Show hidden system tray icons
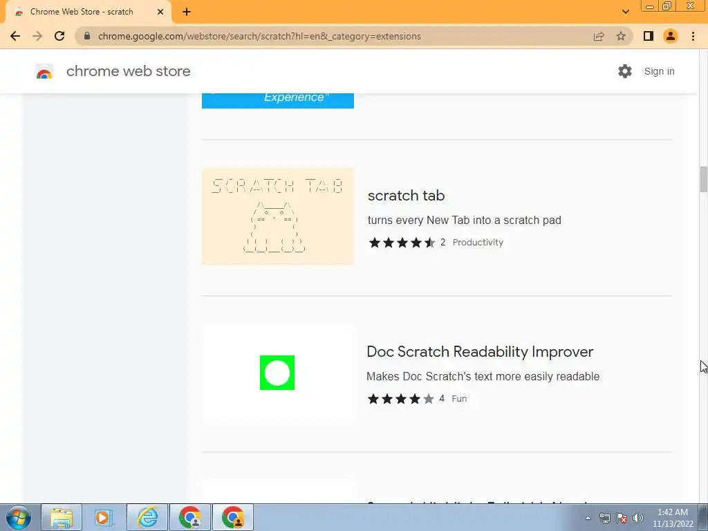Image resolution: width=708 pixels, height=531 pixels. pos(588,518)
